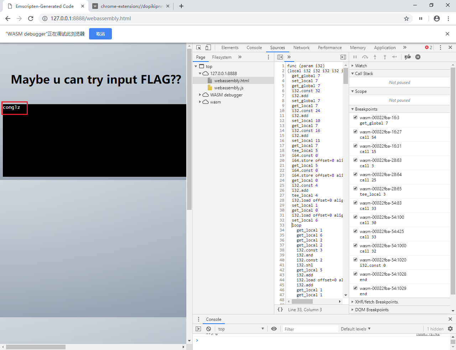Image resolution: width=456 pixels, height=350 pixels.
Task: Select webassembly.js in file tree
Action: click(x=229, y=88)
